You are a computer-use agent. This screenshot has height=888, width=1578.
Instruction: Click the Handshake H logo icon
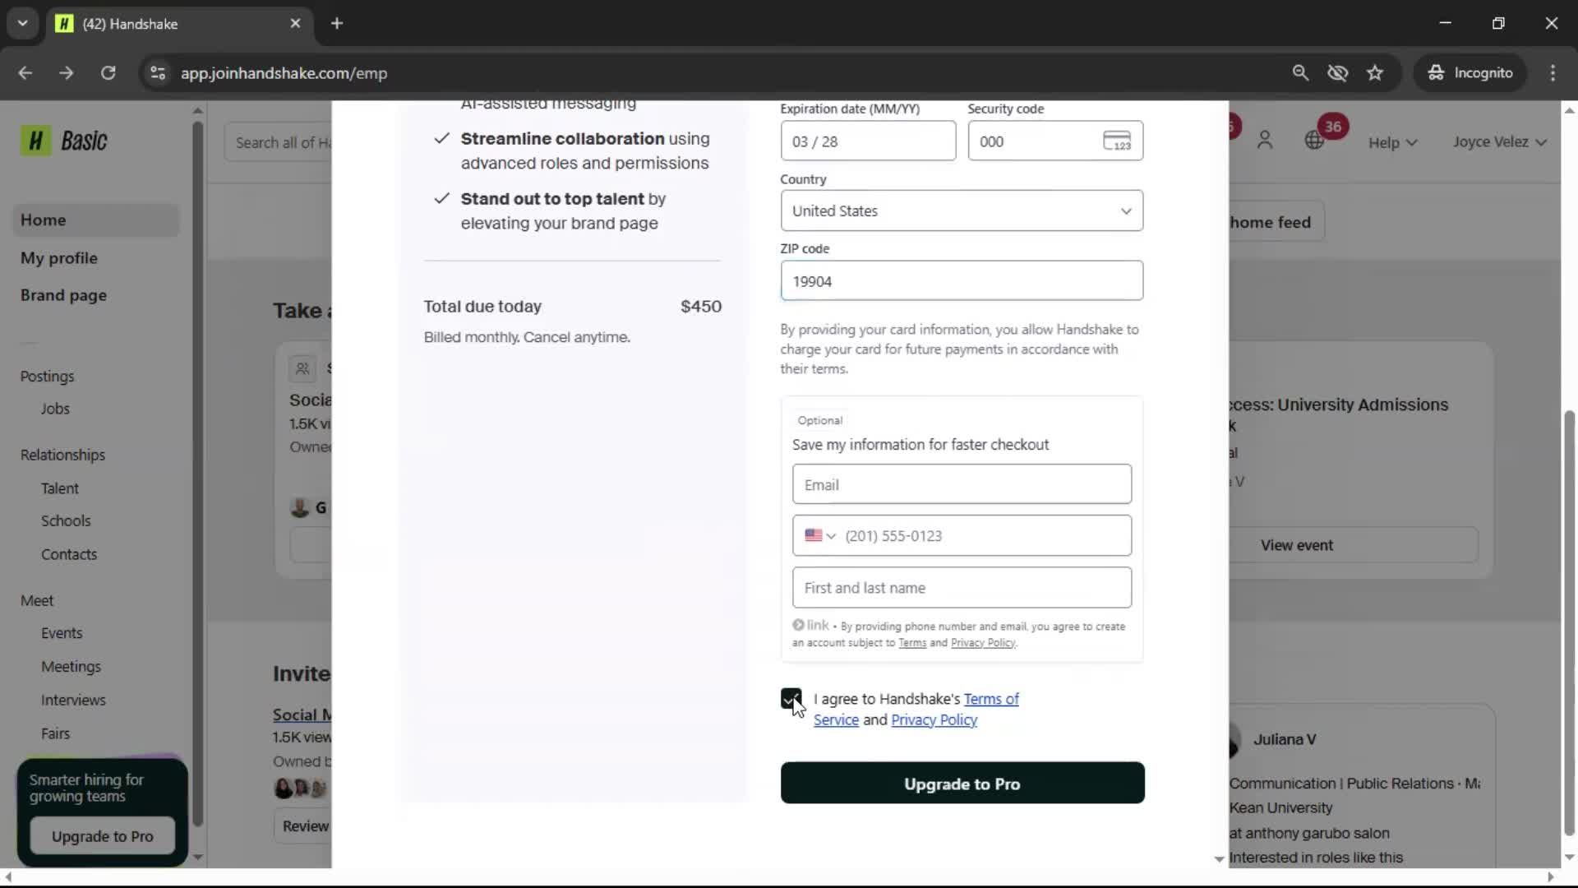point(35,141)
